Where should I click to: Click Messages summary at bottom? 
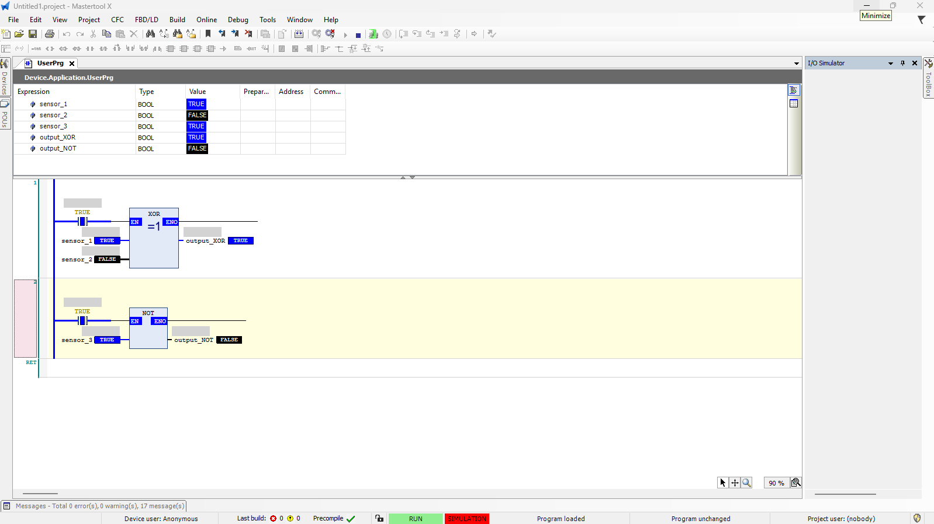tap(99, 506)
